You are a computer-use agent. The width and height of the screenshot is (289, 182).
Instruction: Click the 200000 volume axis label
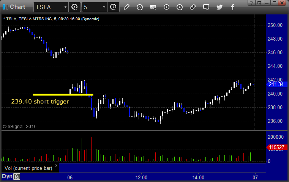[x=276, y=137]
